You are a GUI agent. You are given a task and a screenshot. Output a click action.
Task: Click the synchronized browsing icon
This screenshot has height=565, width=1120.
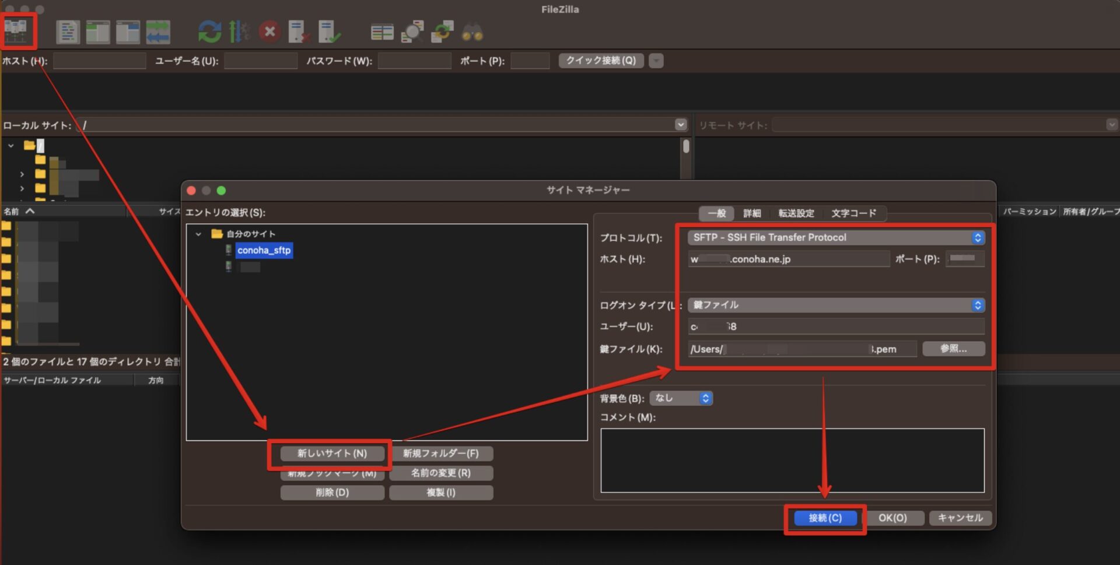pyautogui.click(x=442, y=32)
